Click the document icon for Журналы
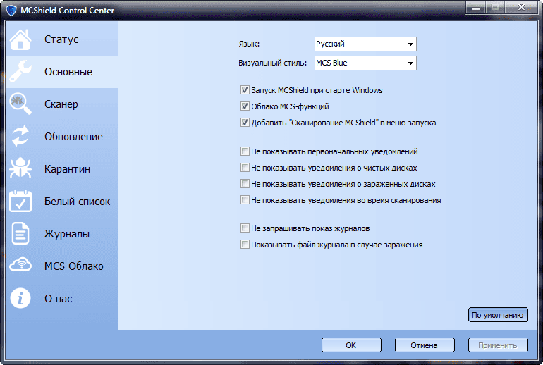The image size is (543, 365). [20, 233]
